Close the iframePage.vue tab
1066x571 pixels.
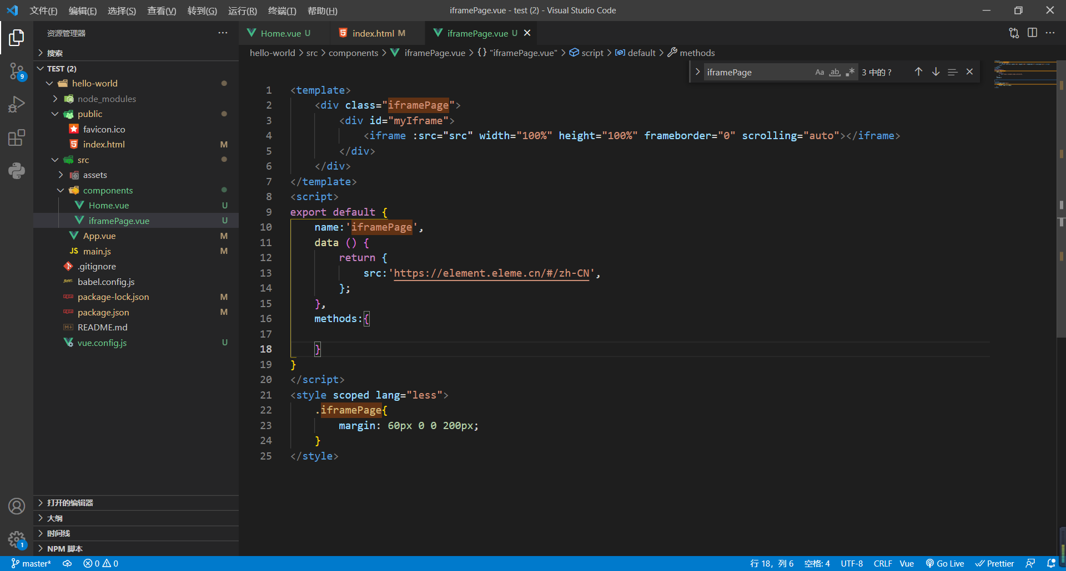[527, 33]
